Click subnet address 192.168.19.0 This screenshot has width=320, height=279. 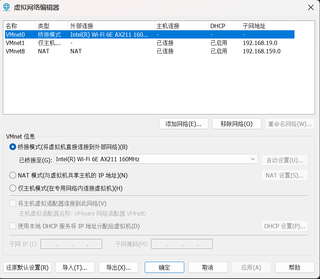(260, 43)
